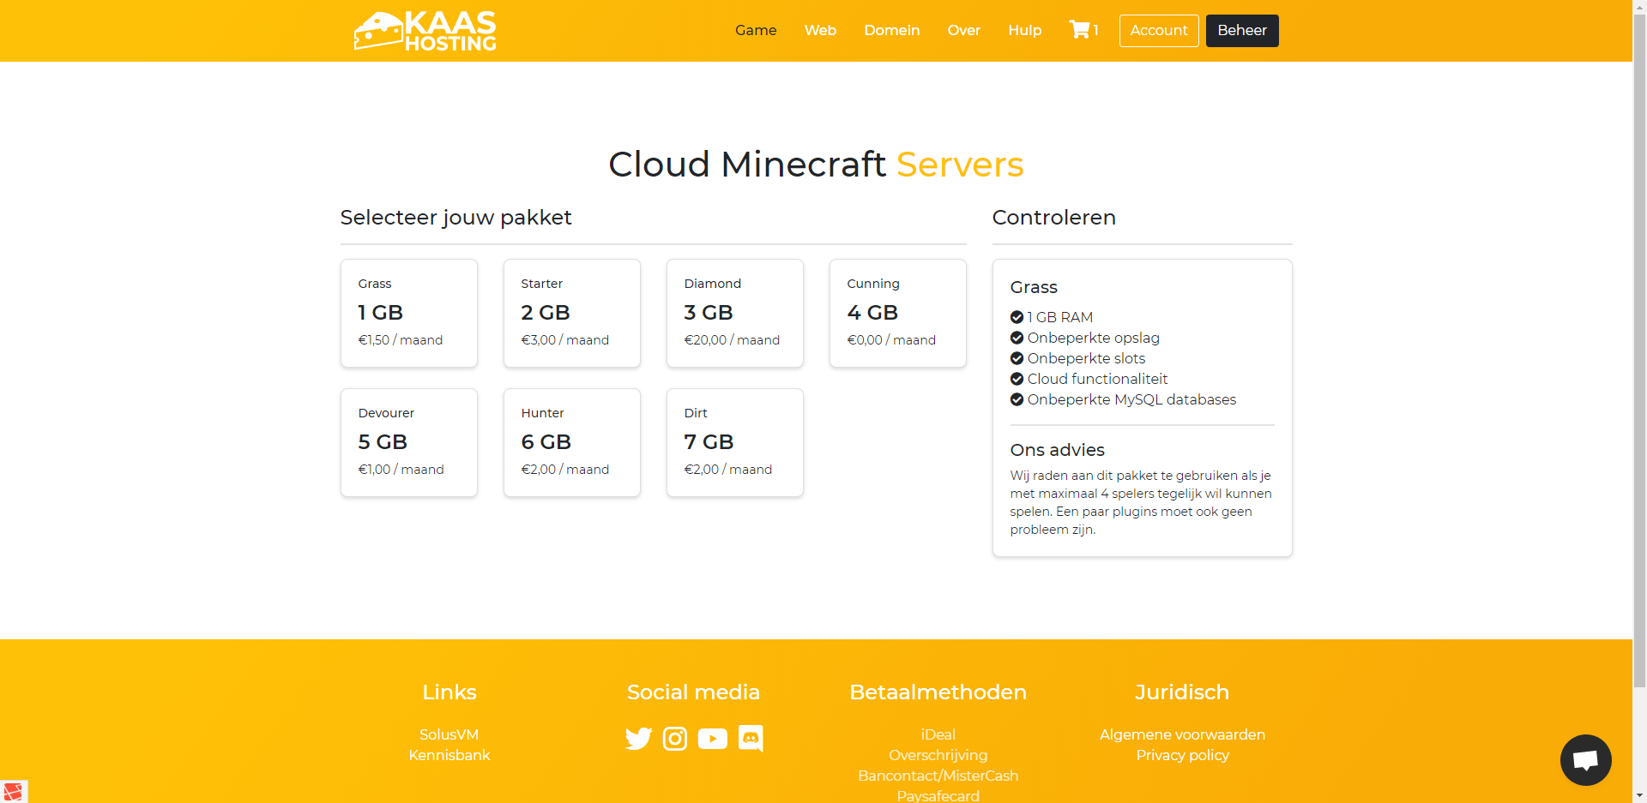
Task: Open the Discord icon in footer
Action: 751,739
